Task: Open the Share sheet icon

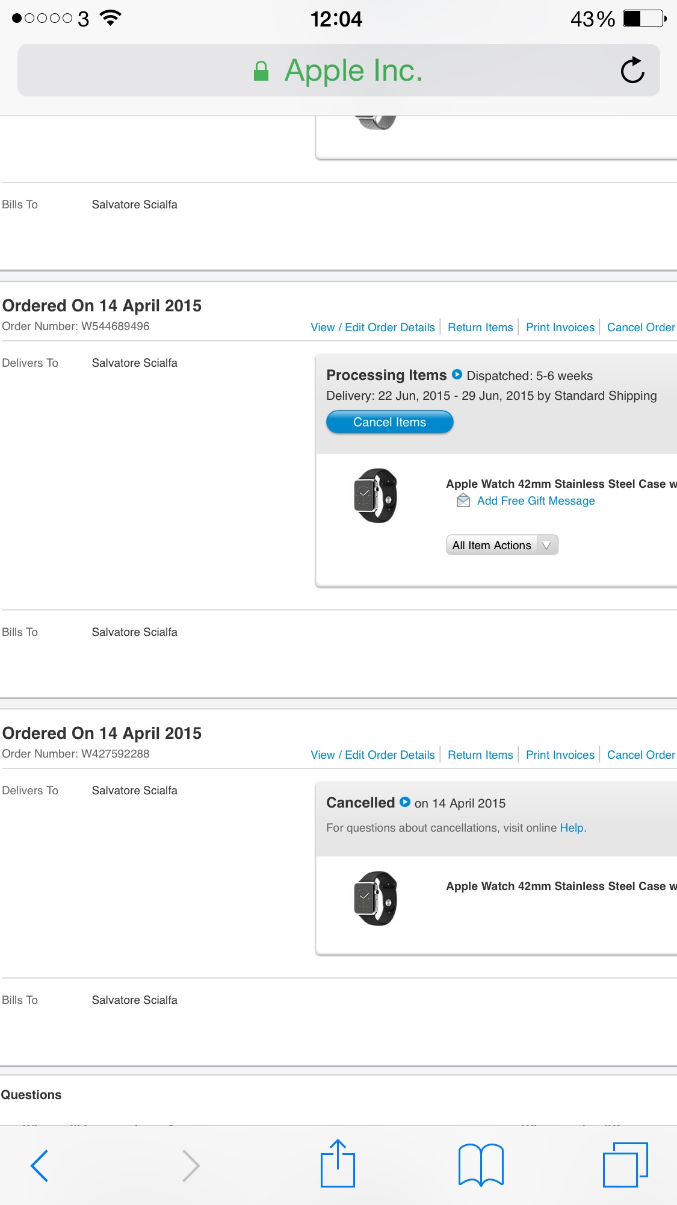Action: (338, 1163)
